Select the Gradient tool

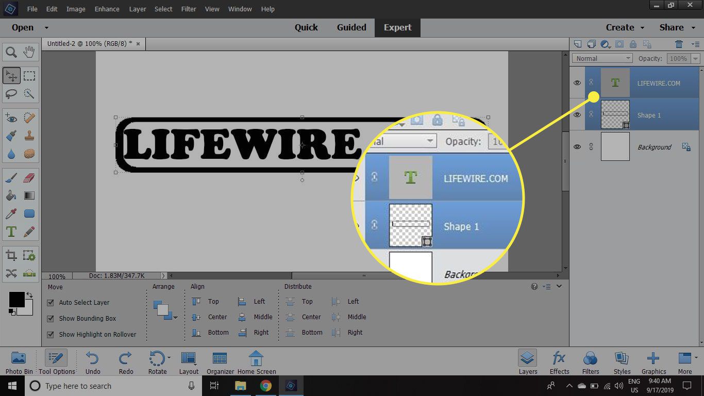coord(29,195)
